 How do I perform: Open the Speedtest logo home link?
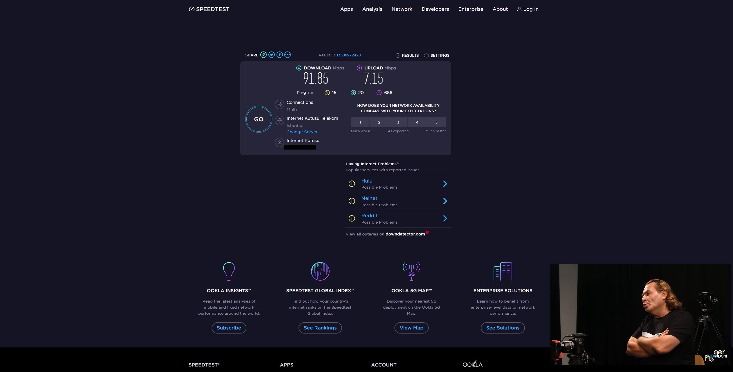click(209, 9)
